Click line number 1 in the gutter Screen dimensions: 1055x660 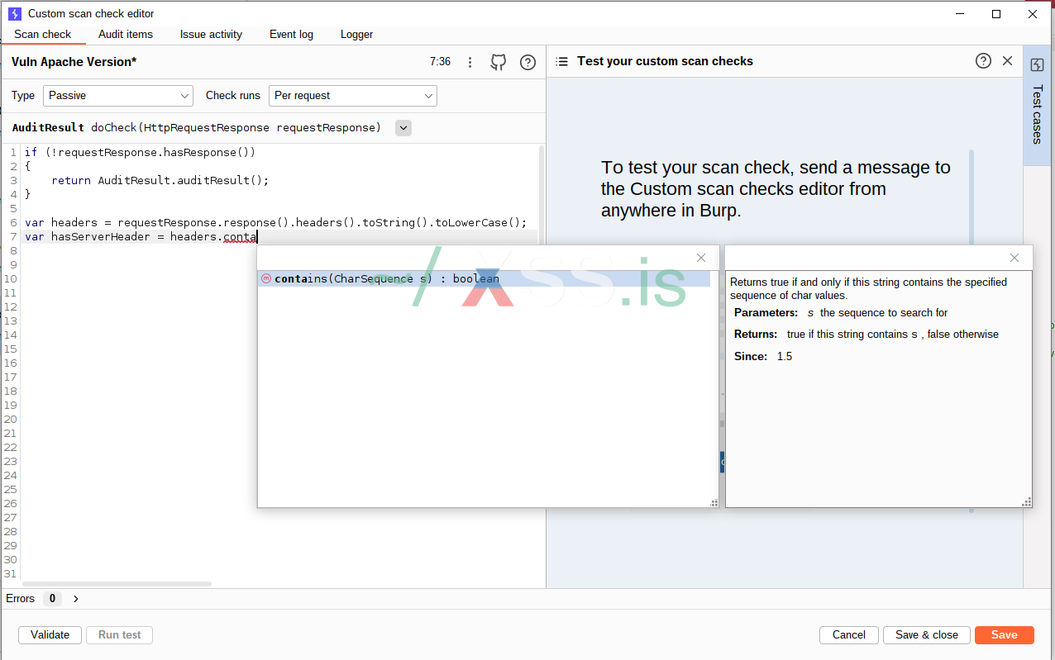pos(13,153)
